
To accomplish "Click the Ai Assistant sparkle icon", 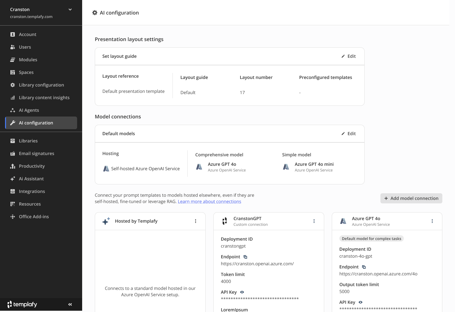I will (x=13, y=179).
